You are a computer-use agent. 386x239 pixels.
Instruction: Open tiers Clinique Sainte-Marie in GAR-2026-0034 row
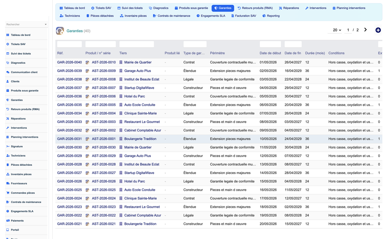tap(141, 113)
